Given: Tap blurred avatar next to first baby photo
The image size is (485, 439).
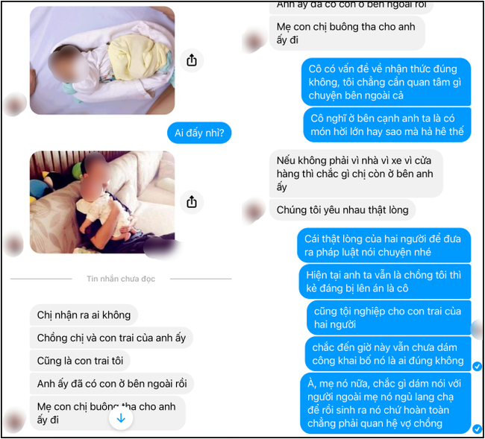Looking at the screenshot, I should (14, 104).
